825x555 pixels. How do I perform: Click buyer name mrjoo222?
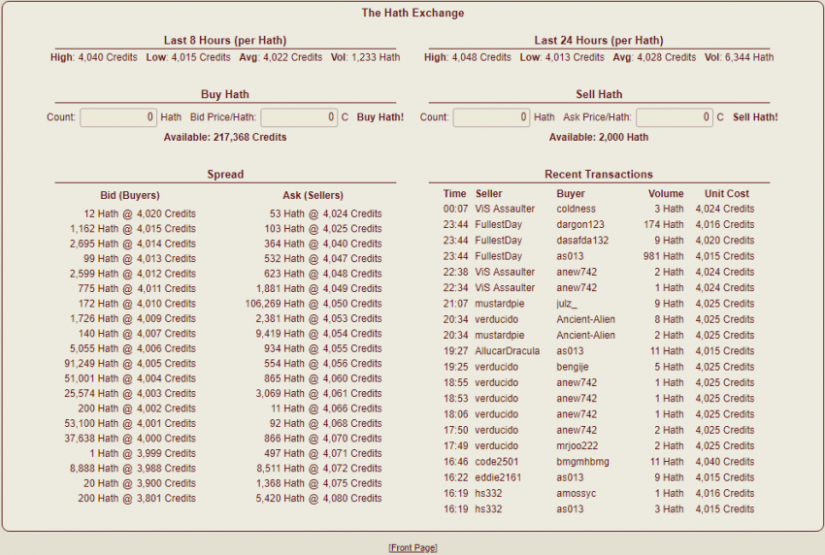(x=577, y=445)
